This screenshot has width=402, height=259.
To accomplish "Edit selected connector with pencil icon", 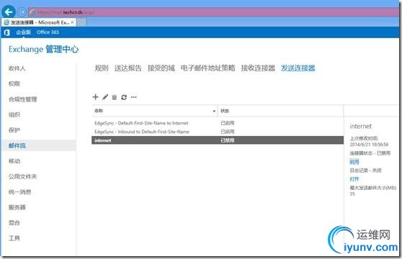I will point(105,97).
